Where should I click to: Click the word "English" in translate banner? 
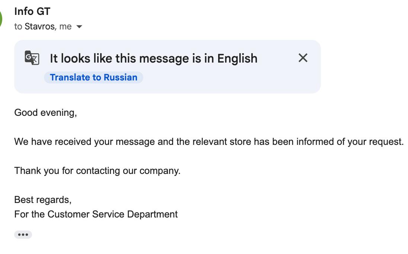237,58
